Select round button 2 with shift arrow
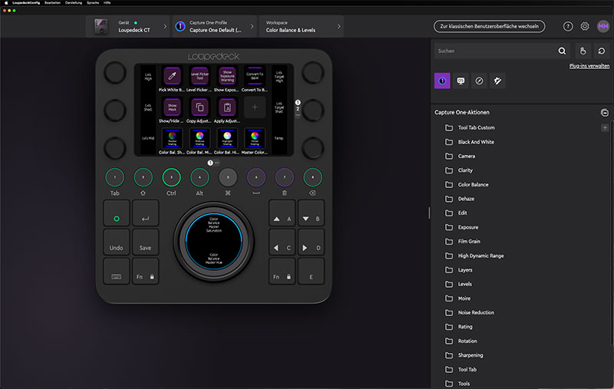614x389 pixels. (143, 177)
